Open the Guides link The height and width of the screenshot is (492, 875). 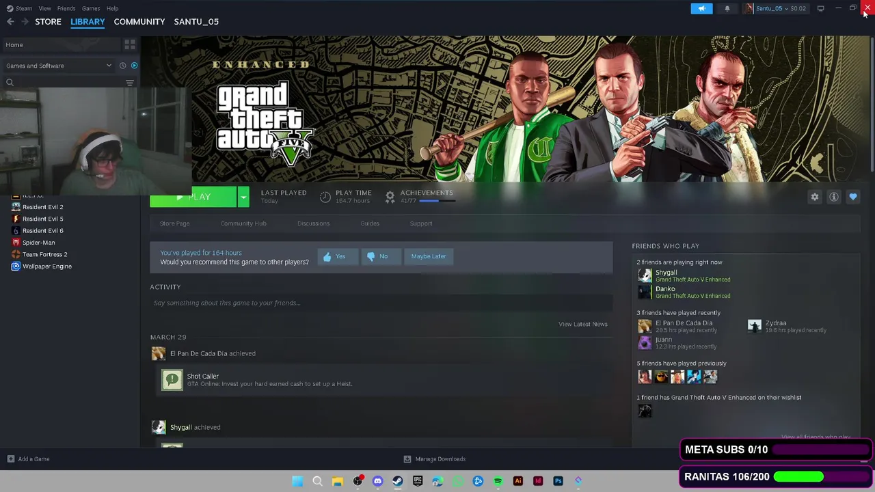click(x=370, y=223)
